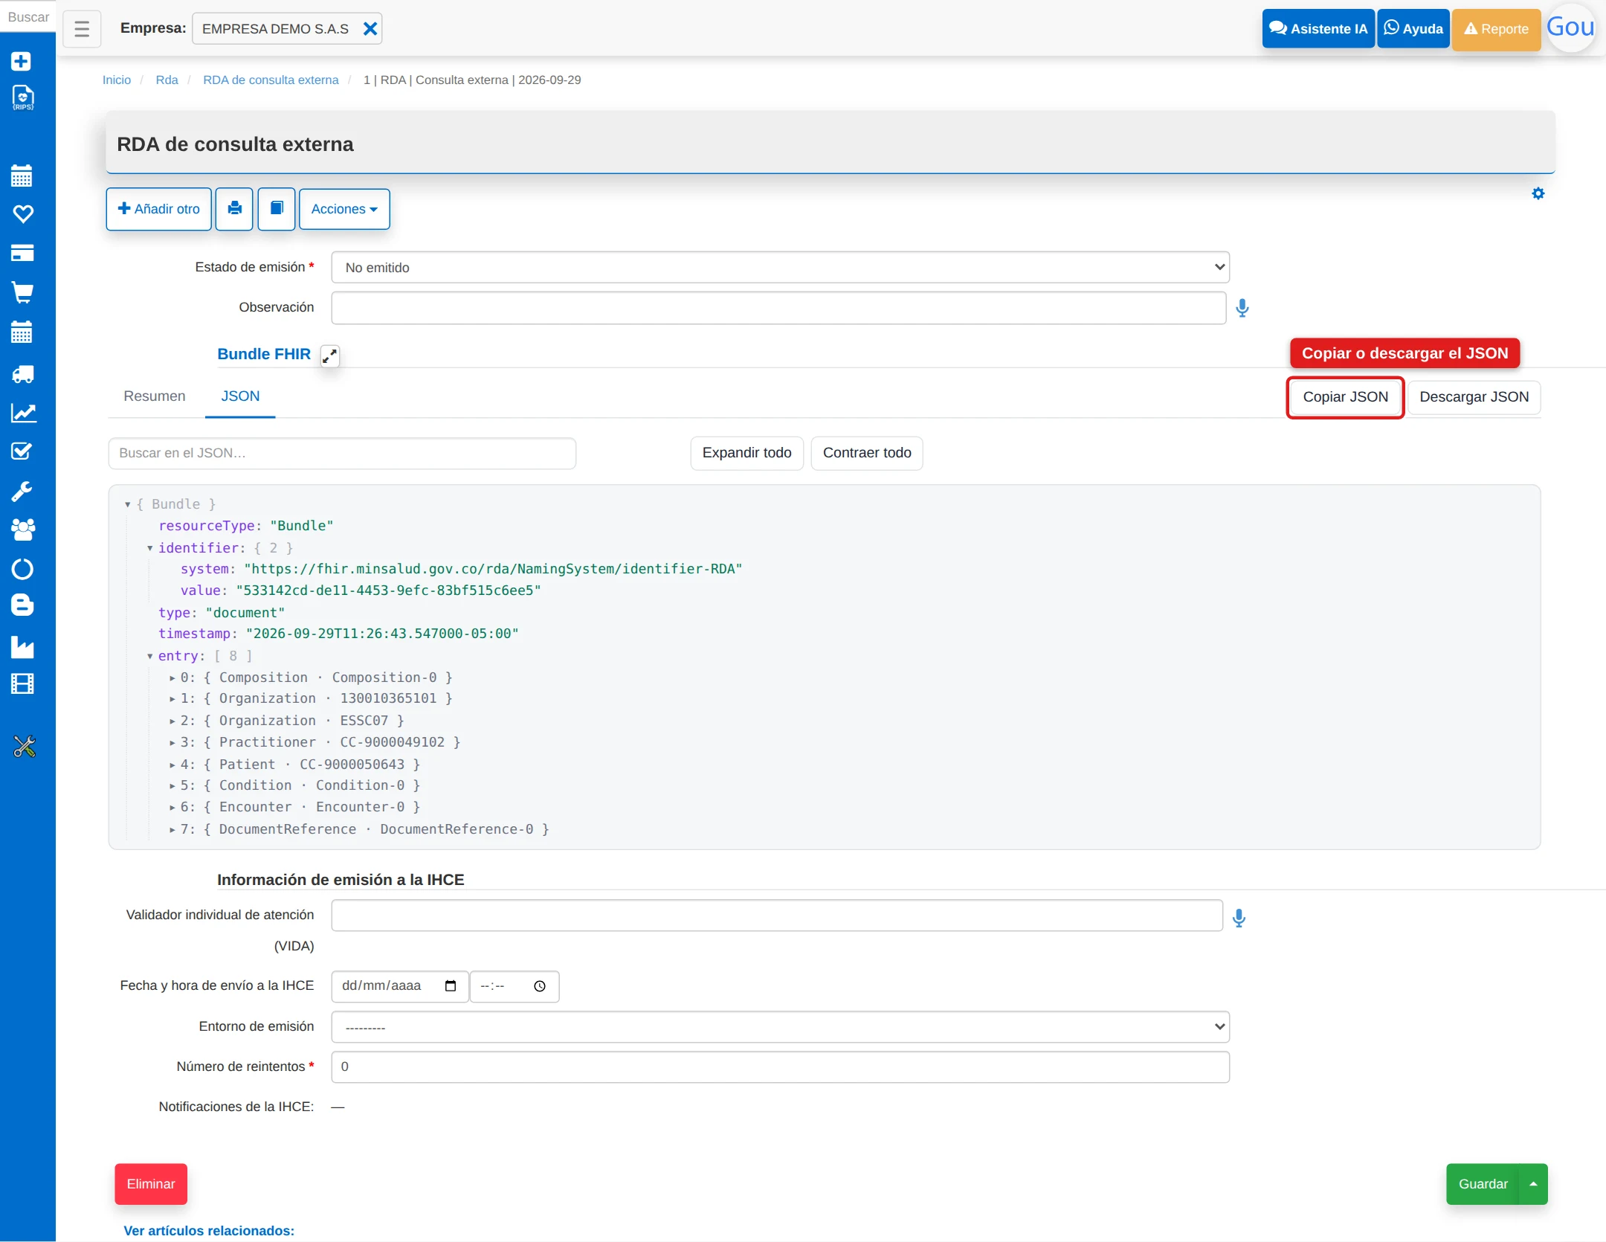Click the red Eliminar button
1606x1242 pixels.
151,1184
